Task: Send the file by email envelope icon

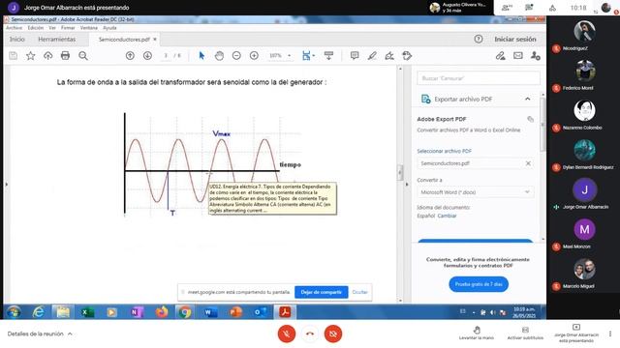Action: (518, 56)
